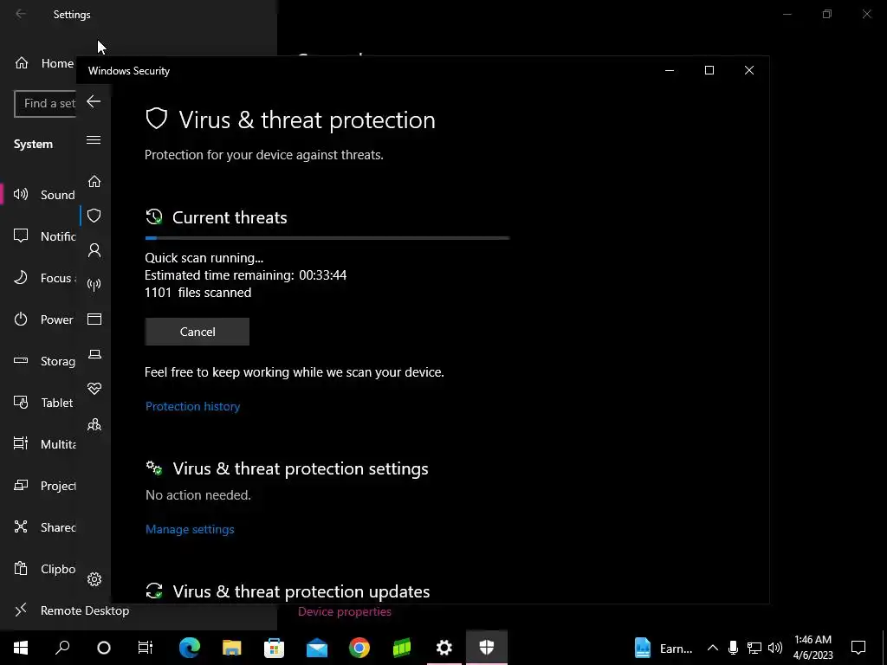Go to Home in the Settings window
The height and width of the screenshot is (665, 887).
(x=44, y=63)
